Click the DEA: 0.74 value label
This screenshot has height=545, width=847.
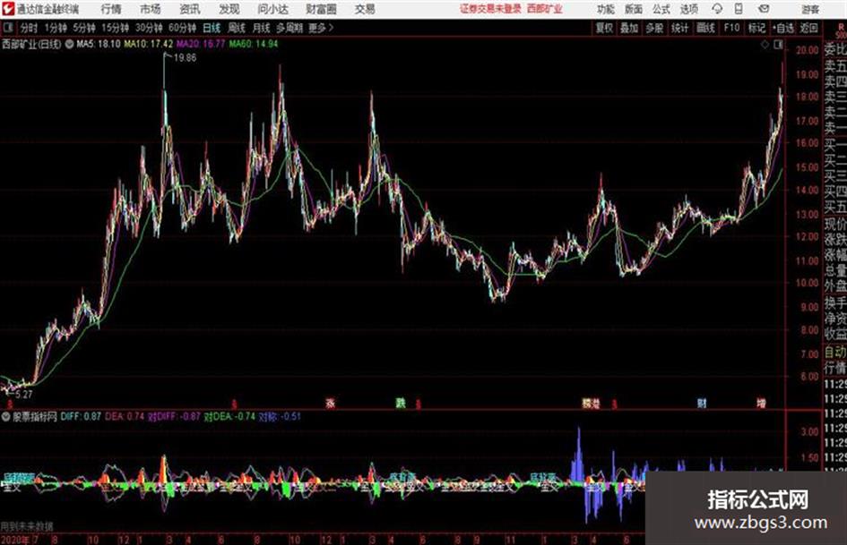(125, 416)
